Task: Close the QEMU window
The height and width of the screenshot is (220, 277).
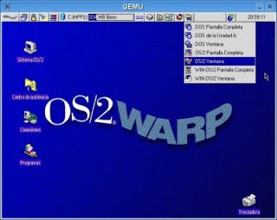Action: 270,6
